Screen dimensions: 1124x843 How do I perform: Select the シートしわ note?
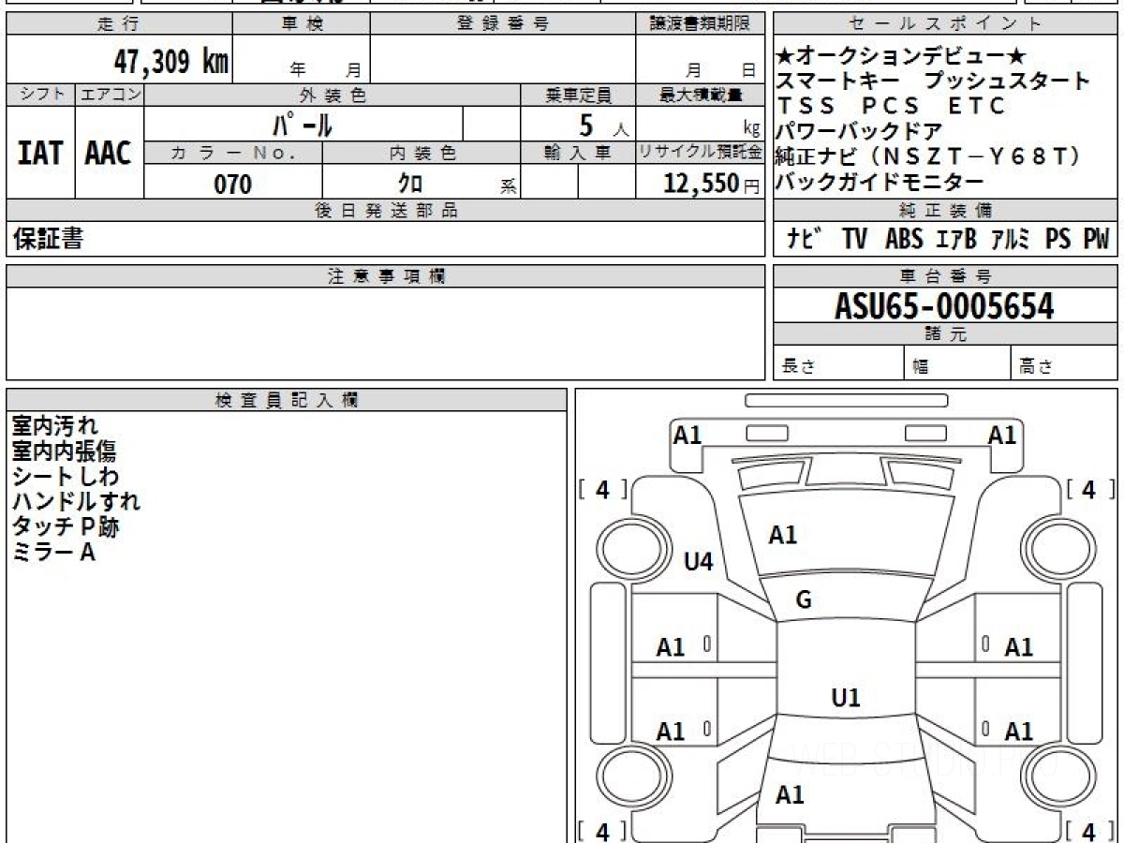(x=66, y=477)
